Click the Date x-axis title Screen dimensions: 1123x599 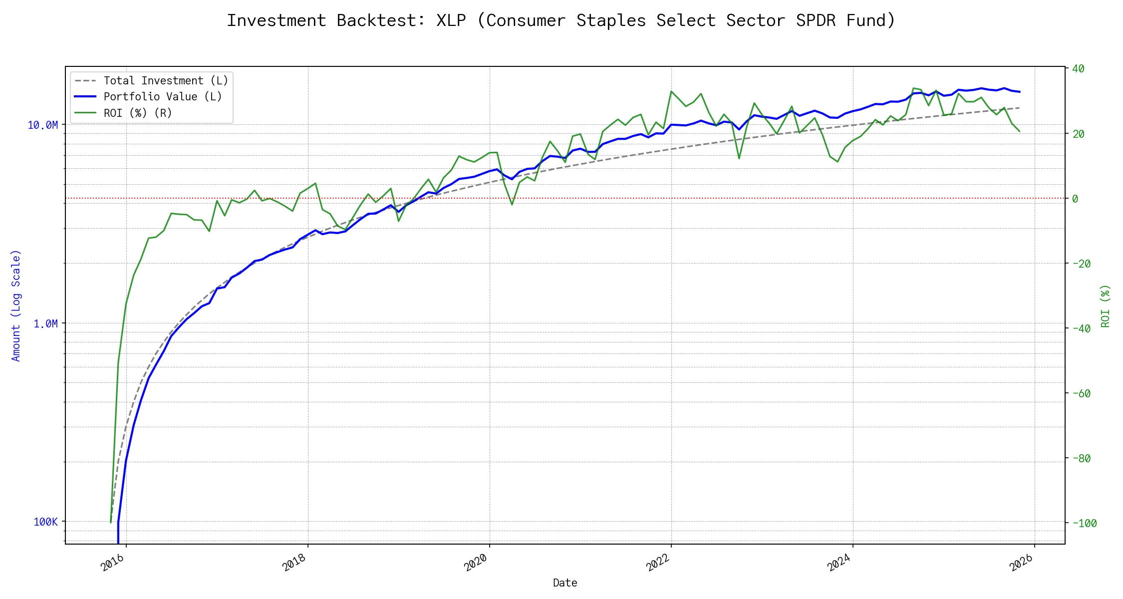tap(565, 583)
